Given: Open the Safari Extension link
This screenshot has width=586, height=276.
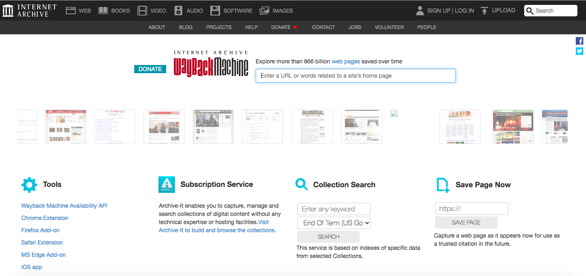Looking at the screenshot, I should click(42, 242).
